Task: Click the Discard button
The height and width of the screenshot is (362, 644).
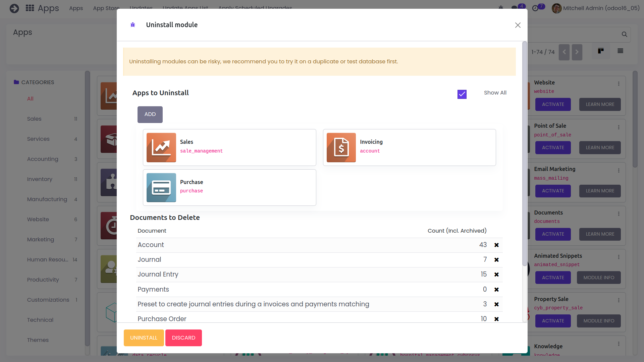Action: (x=183, y=338)
